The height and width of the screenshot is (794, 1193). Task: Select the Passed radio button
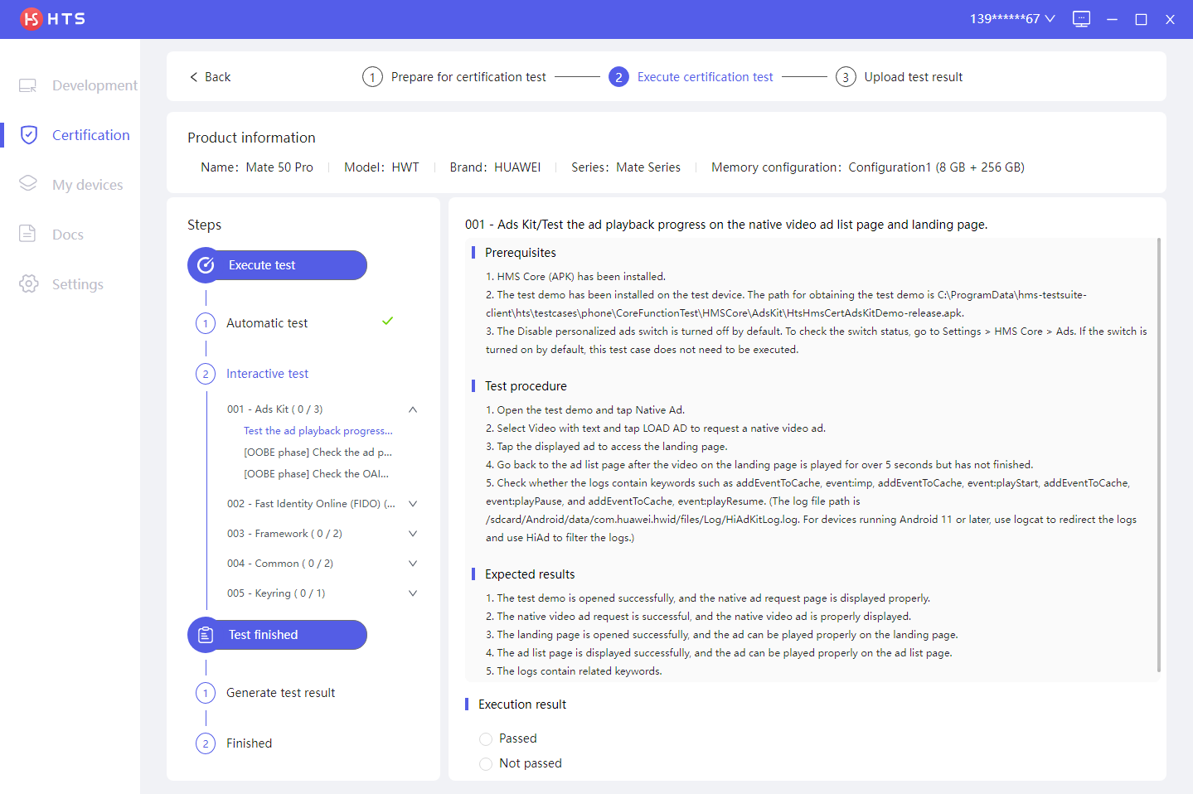coord(486,739)
